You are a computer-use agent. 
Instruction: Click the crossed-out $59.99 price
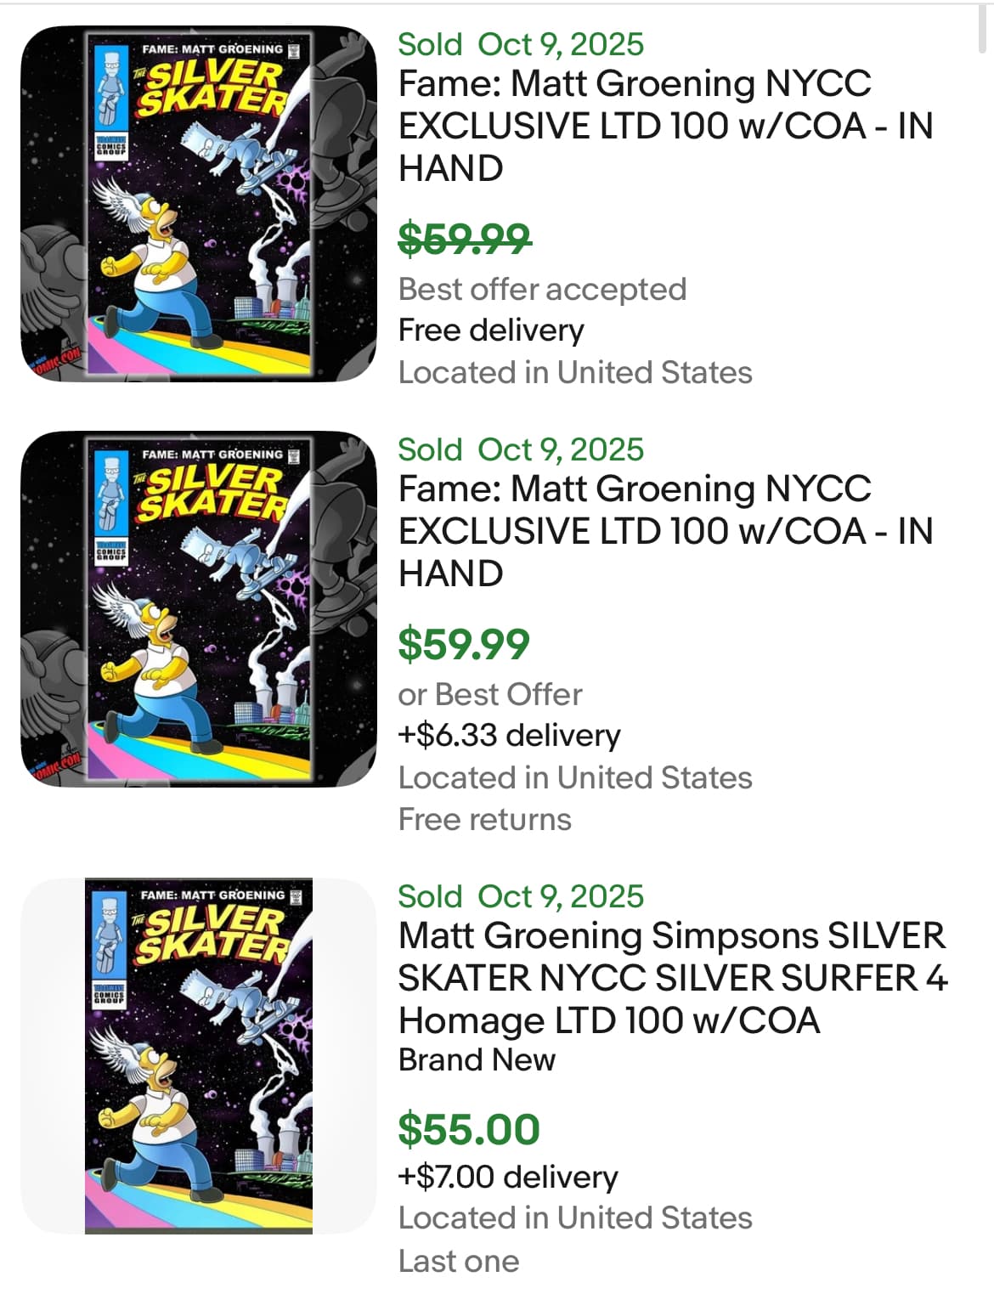coord(465,238)
